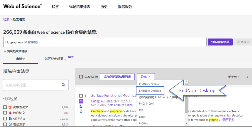Click the graphene search query box
The height and width of the screenshot is (127, 252).
pos(105,42)
